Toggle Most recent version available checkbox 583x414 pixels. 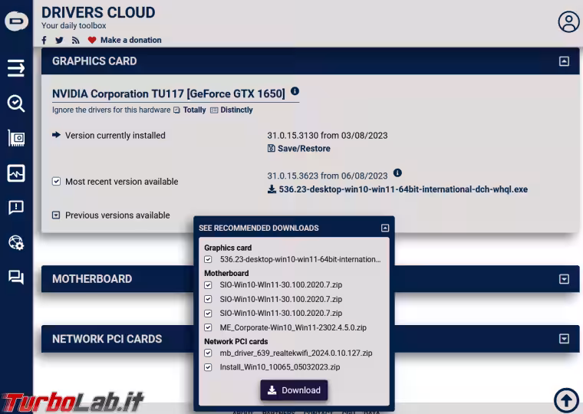[x=56, y=182]
